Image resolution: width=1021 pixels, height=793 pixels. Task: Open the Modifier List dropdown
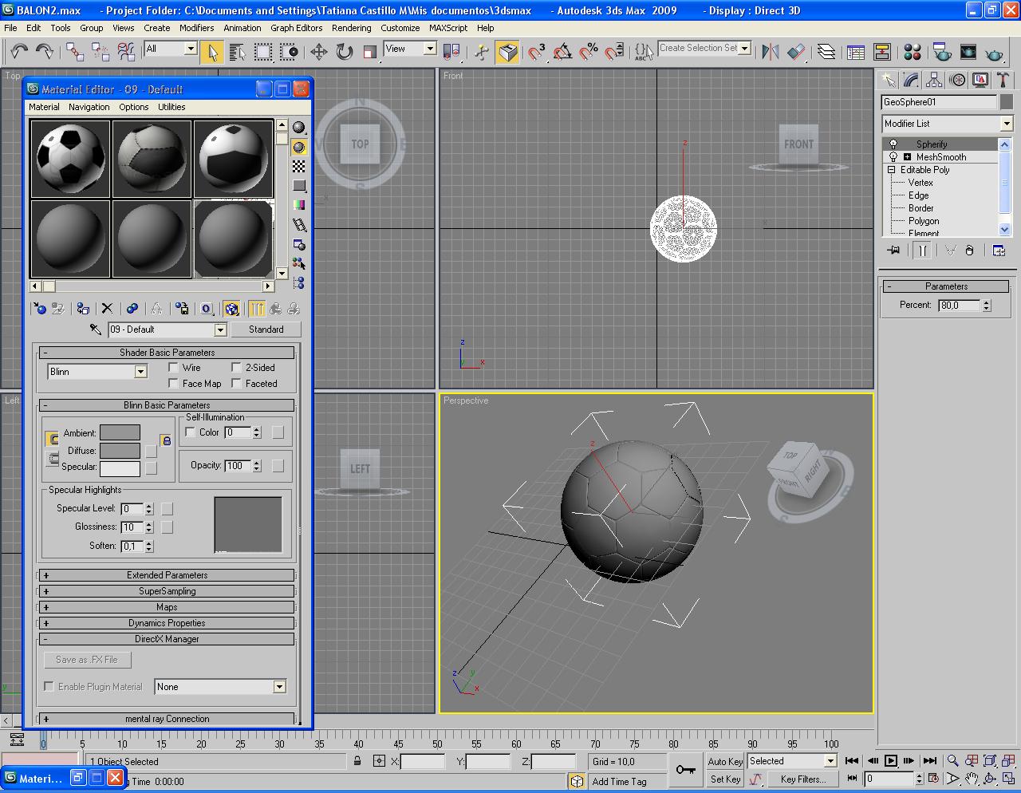[x=1006, y=124]
